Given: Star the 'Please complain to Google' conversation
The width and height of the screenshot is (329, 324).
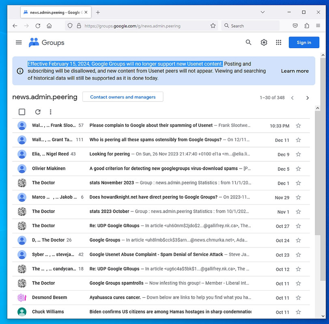Looking at the screenshot, I should (298, 126).
